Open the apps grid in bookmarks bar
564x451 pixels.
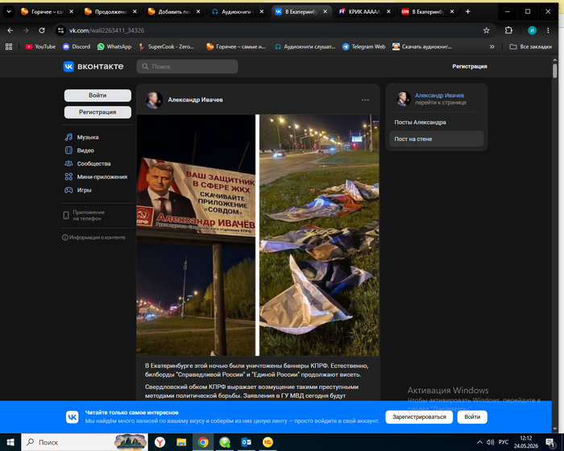(9, 47)
